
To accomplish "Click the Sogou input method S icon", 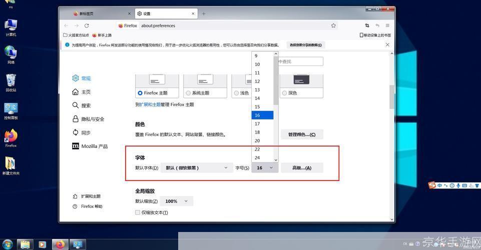I will [432, 185].
